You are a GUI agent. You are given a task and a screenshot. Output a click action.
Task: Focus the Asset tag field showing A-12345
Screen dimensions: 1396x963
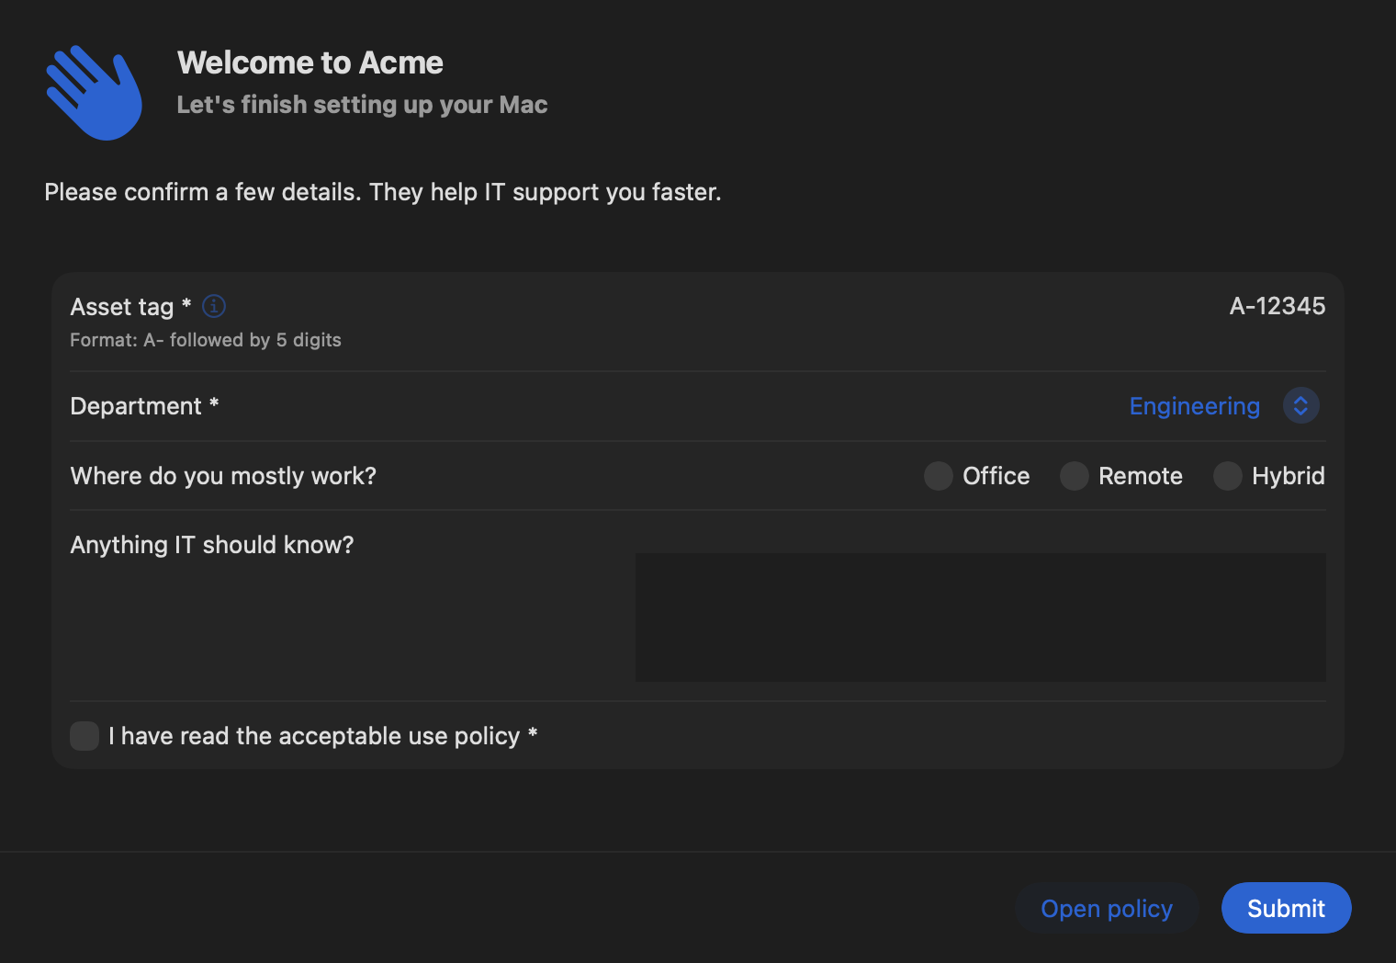(x=1277, y=306)
